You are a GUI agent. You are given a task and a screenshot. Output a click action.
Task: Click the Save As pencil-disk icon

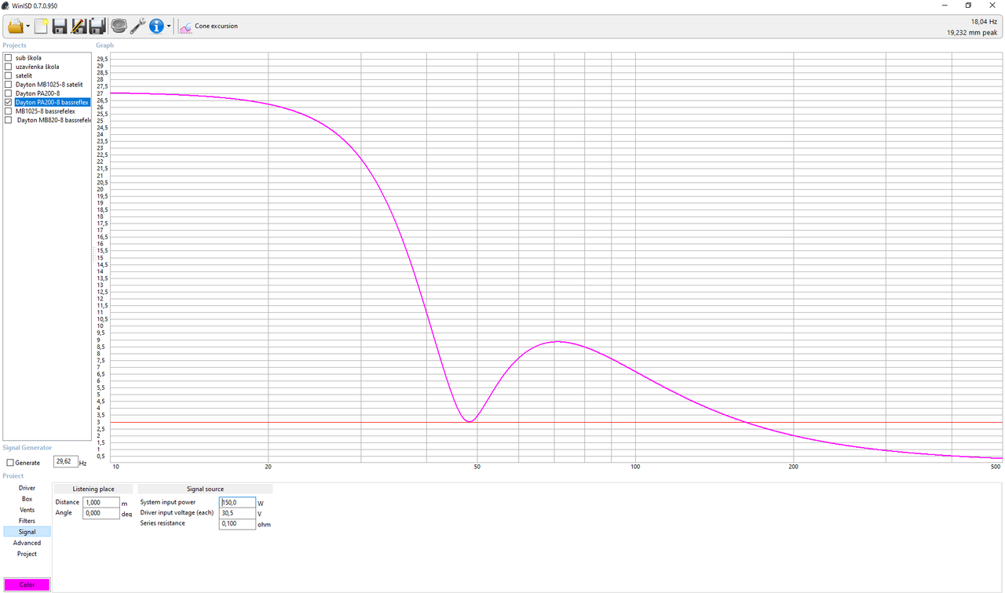(79, 26)
